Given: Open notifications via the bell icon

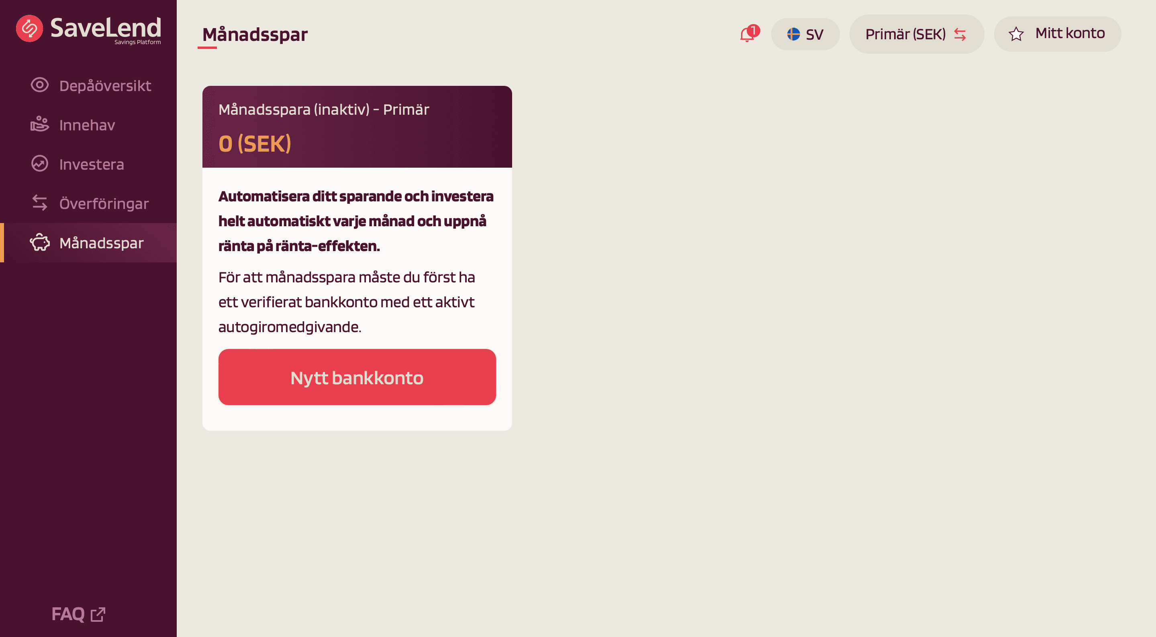Looking at the screenshot, I should click(x=748, y=34).
